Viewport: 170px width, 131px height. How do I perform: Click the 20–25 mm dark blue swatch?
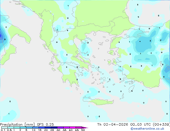click(x=48, y=128)
